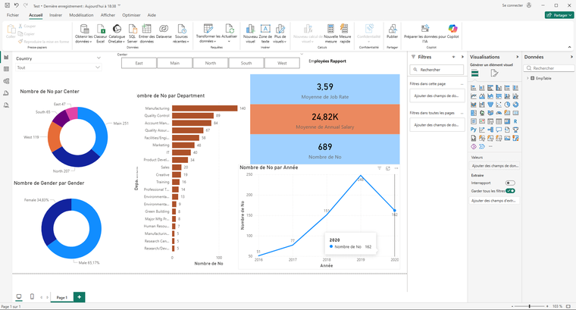576x310 pixels.
Task: Click the Copilot icon in the ribbon
Action: (x=452, y=29)
